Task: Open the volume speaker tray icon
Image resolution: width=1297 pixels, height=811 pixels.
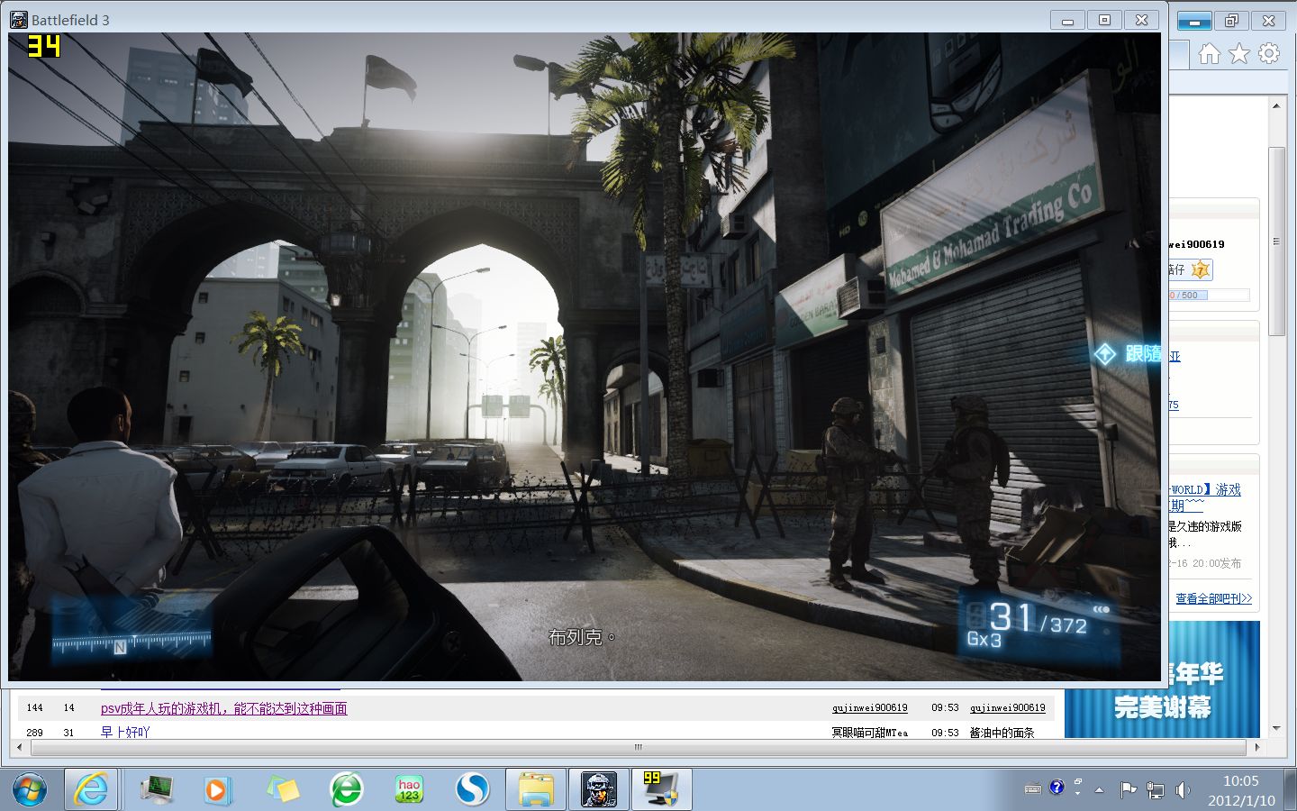Action: click(x=1183, y=790)
